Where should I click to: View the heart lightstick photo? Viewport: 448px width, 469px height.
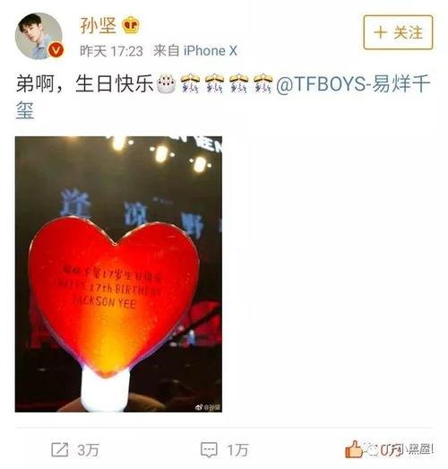click(118, 274)
